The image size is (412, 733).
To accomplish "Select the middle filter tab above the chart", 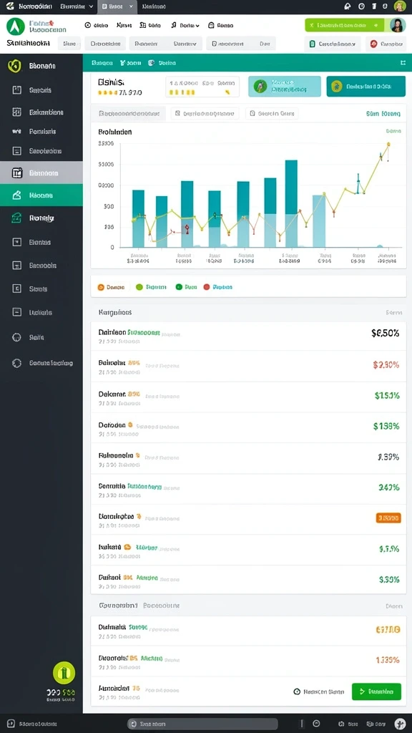I will click(x=205, y=113).
